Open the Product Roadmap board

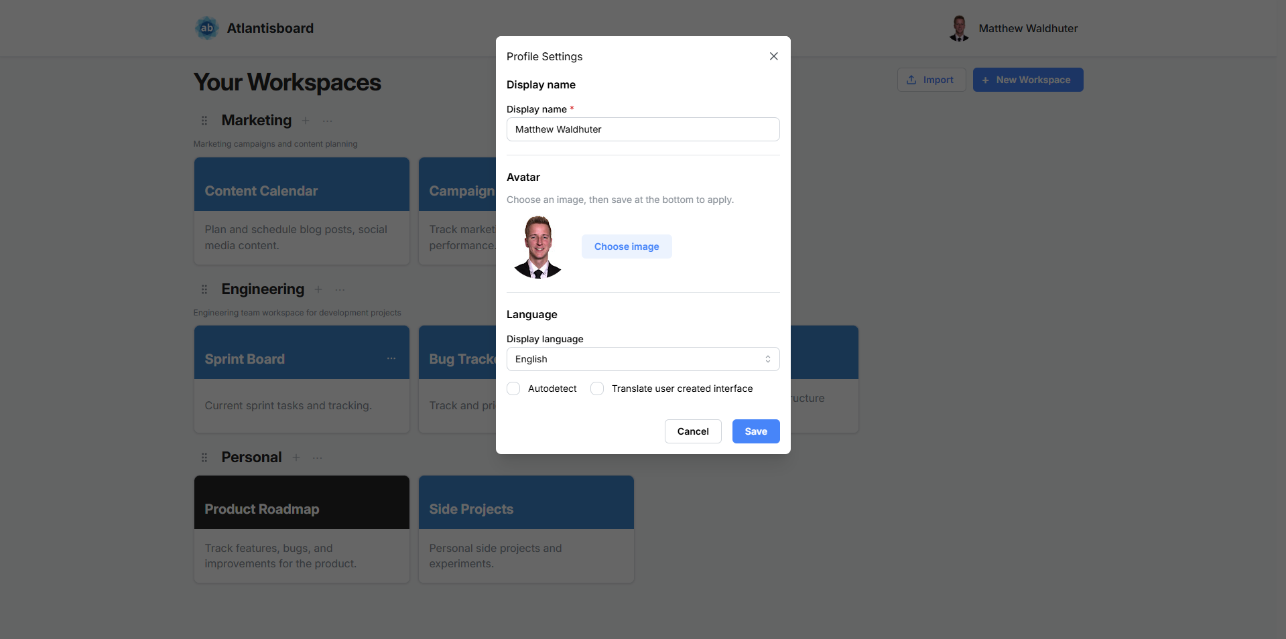(x=302, y=529)
